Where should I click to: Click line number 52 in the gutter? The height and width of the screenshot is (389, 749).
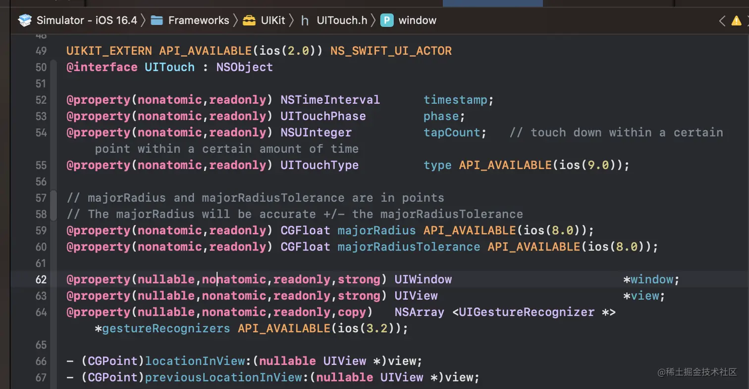[x=41, y=100]
